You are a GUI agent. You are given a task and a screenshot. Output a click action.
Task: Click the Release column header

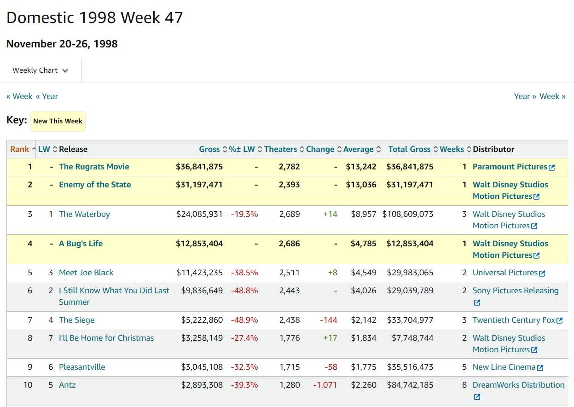tap(73, 149)
